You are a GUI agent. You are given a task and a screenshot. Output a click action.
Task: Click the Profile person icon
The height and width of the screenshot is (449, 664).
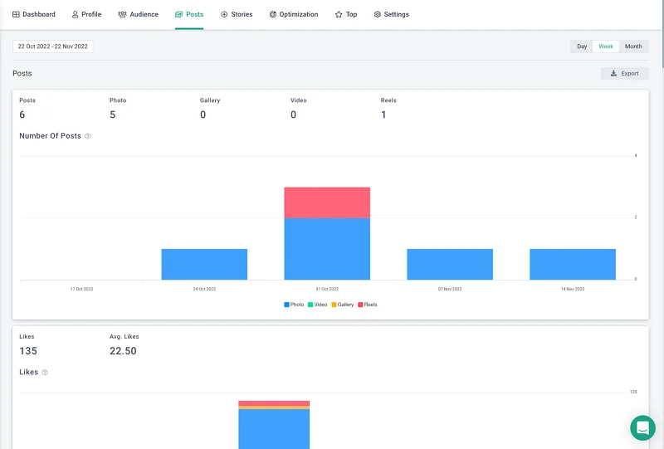76,15
